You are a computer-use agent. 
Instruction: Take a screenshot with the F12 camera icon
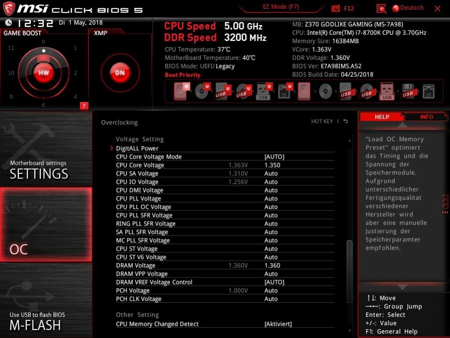click(x=335, y=8)
